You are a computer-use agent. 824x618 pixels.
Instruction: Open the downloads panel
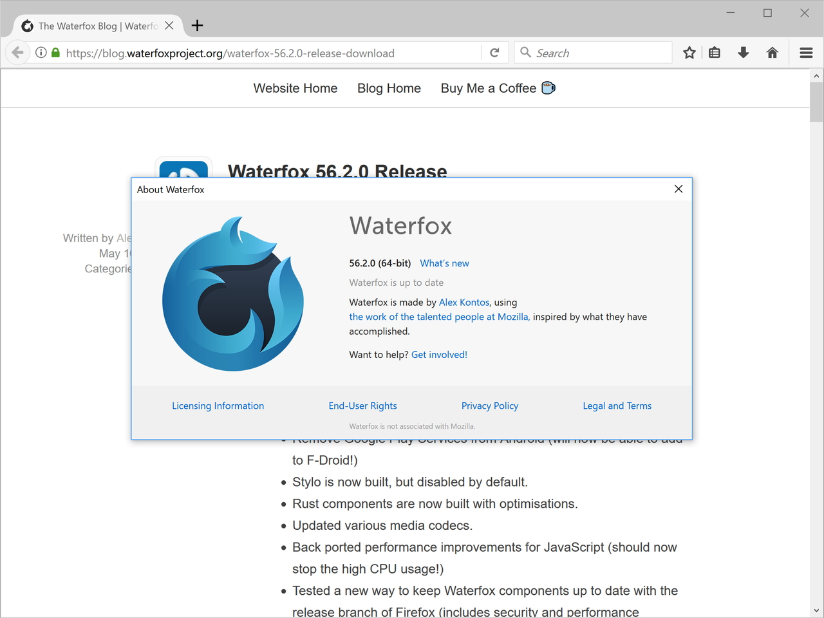tap(743, 52)
